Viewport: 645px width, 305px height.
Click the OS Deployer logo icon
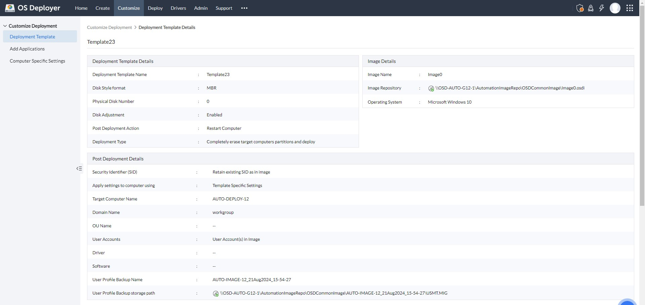(10, 8)
